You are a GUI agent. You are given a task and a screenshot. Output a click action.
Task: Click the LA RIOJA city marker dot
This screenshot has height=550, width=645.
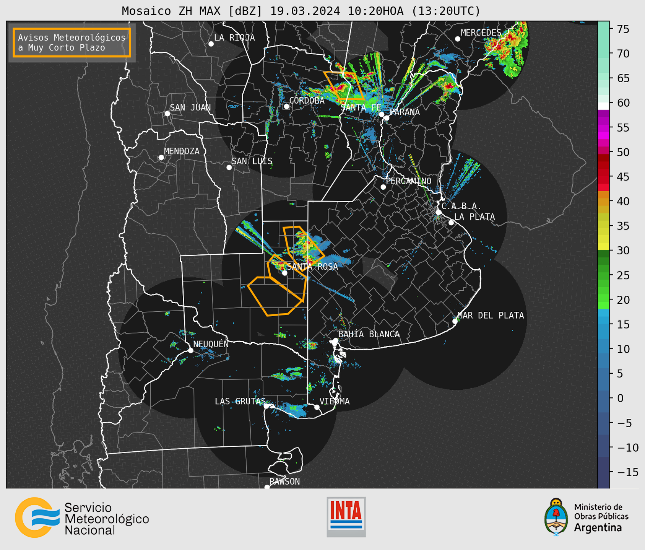click(211, 44)
